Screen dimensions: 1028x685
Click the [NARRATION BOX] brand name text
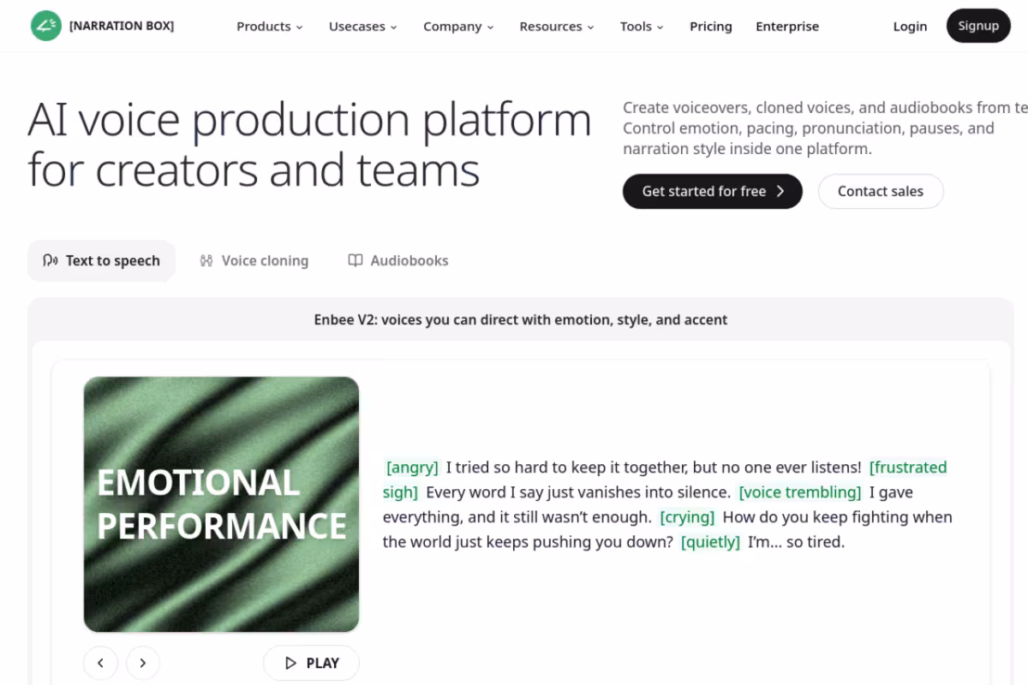click(122, 26)
